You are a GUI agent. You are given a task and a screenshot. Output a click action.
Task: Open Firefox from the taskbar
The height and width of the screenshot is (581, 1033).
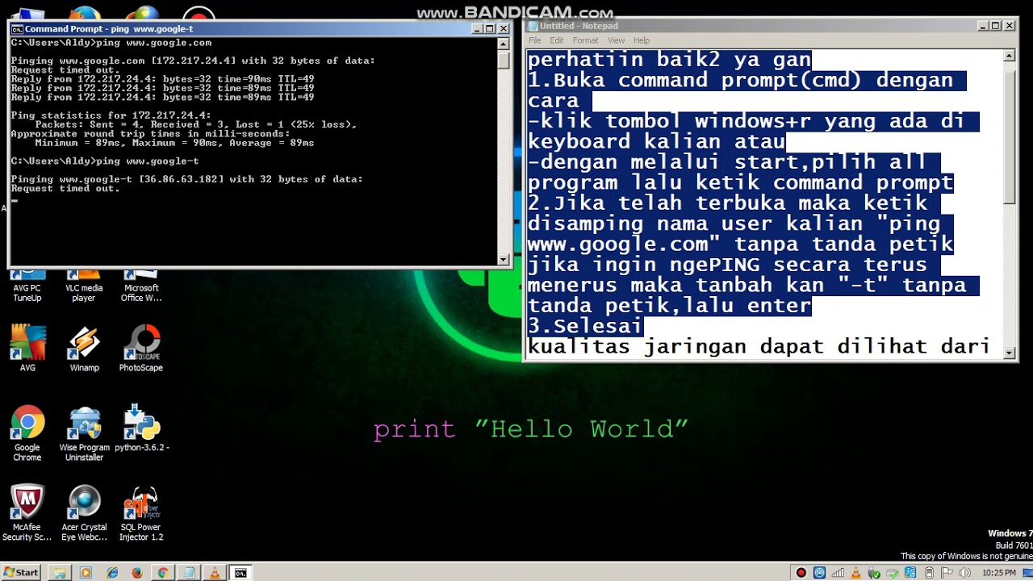pos(137,573)
